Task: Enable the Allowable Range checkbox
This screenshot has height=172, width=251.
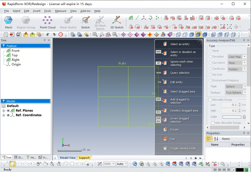Action: tap(210, 100)
